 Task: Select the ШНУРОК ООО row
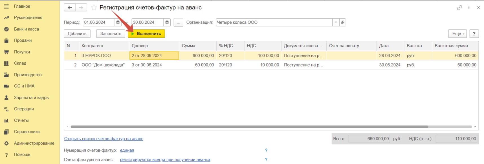271,56
